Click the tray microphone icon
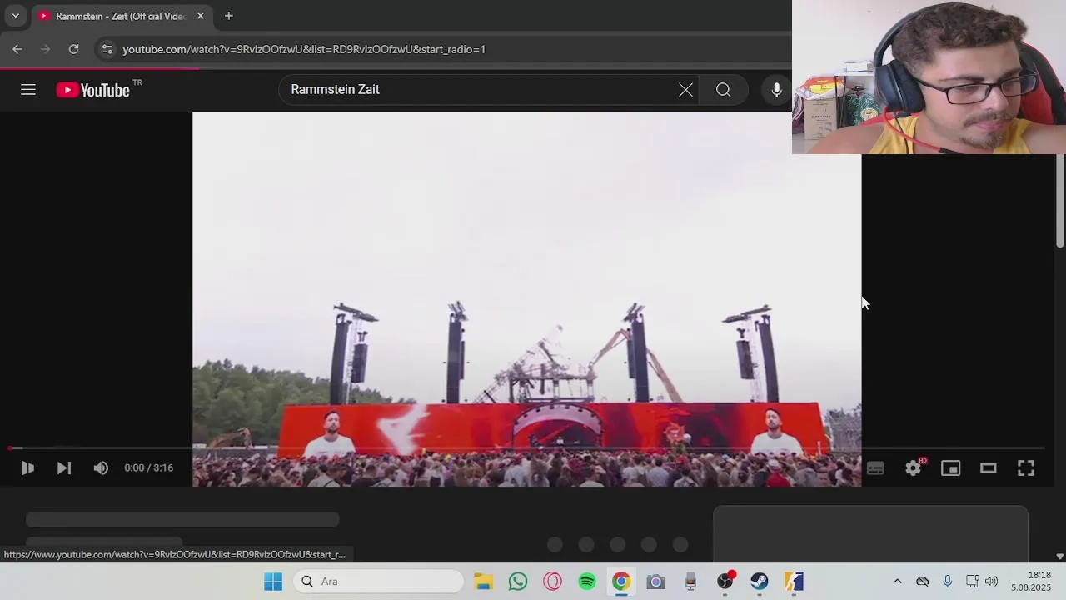This screenshot has width=1066, height=600. 947,582
